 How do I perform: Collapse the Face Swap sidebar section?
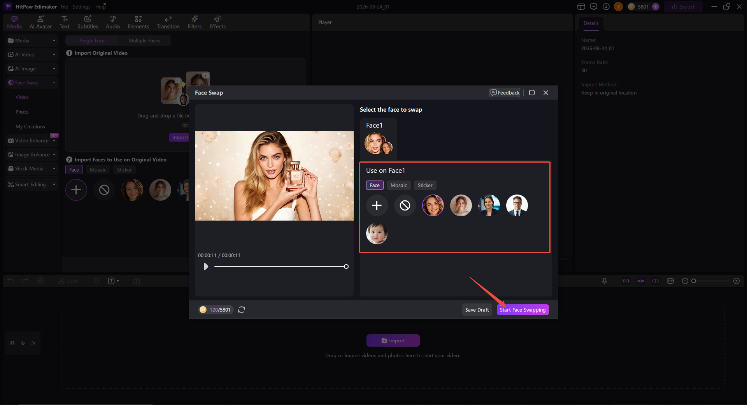32,82
